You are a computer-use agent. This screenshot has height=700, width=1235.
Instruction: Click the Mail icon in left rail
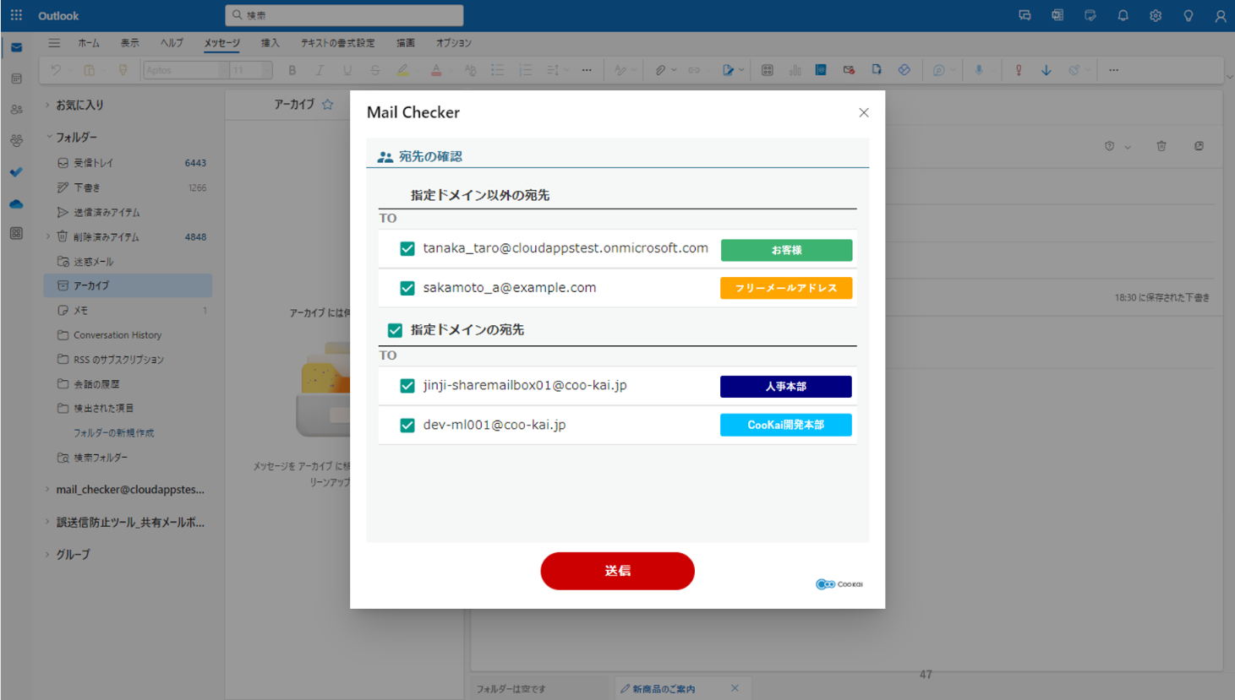click(x=16, y=47)
